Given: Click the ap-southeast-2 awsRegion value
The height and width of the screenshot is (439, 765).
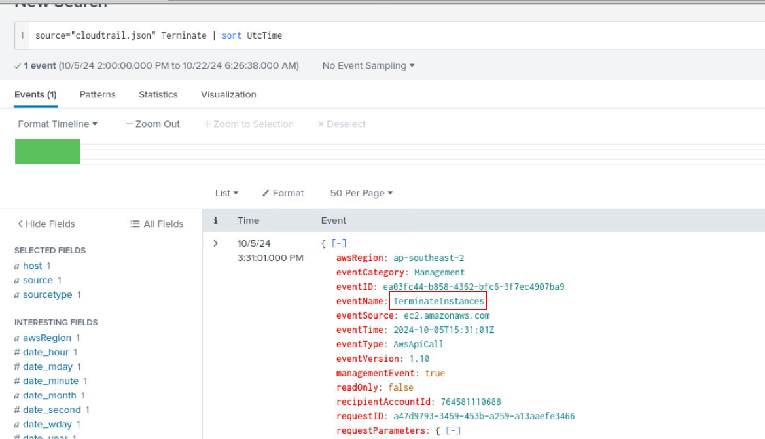Looking at the screenshot, I should click(429, 258).
